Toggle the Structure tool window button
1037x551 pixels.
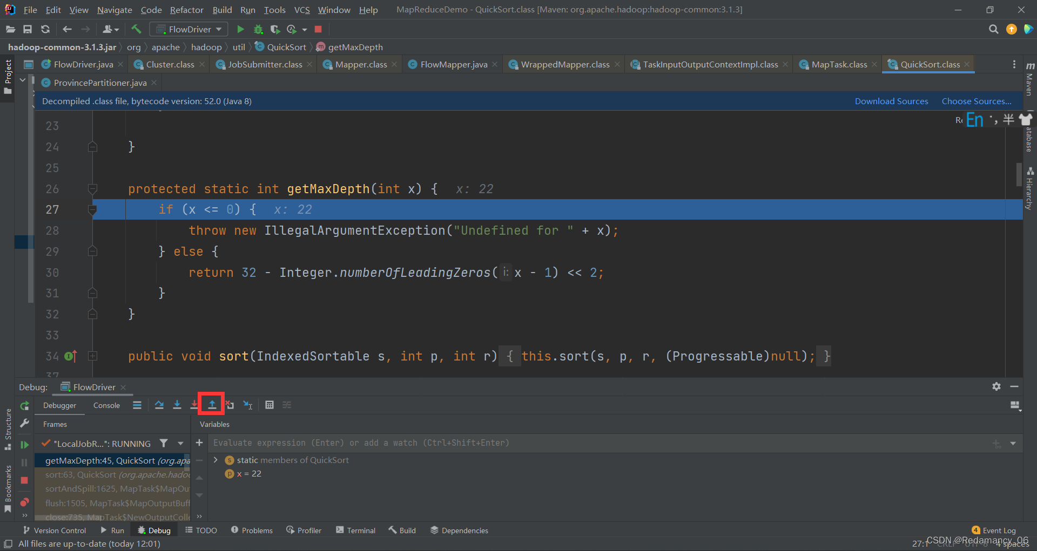pyautogui.click(x=8, y=429)
